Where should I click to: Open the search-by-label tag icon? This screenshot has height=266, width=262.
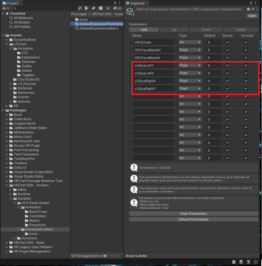[x=93, y=8]
